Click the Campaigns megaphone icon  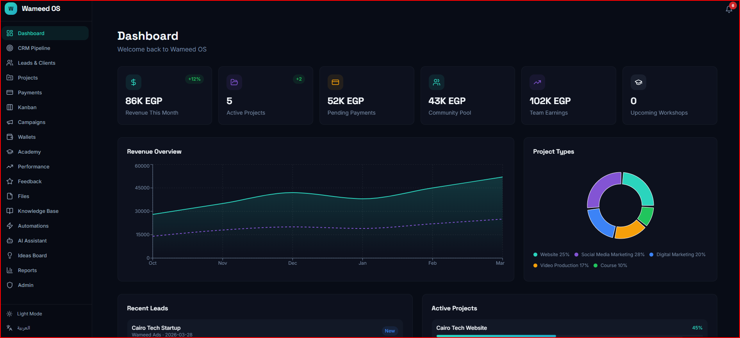coord(10,122)
